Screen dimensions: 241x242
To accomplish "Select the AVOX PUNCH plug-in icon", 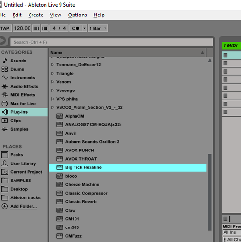I will [60, 150].
